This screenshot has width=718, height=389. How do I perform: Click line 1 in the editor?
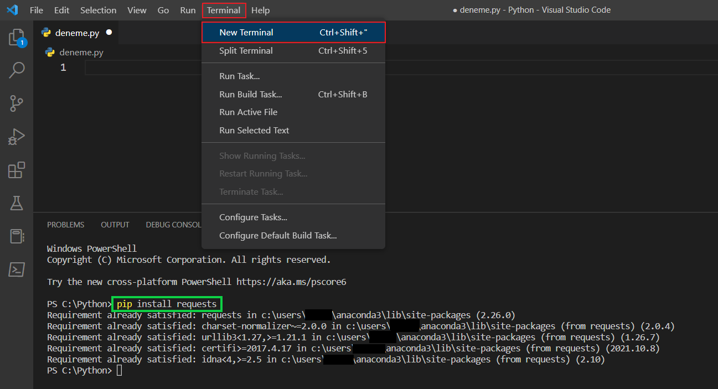click(221, 68)
